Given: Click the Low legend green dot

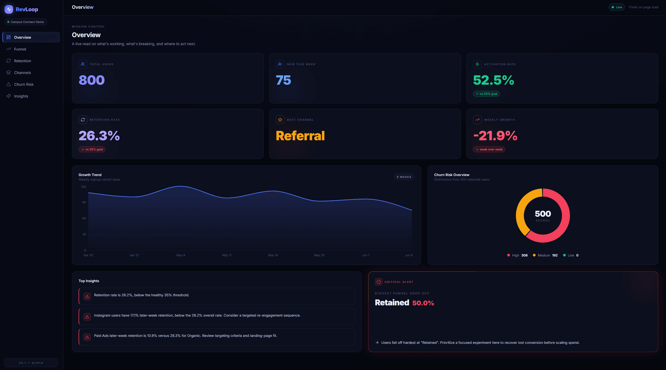Looking at the screenshot, I should pyautogui.click(x=564, y=255).
